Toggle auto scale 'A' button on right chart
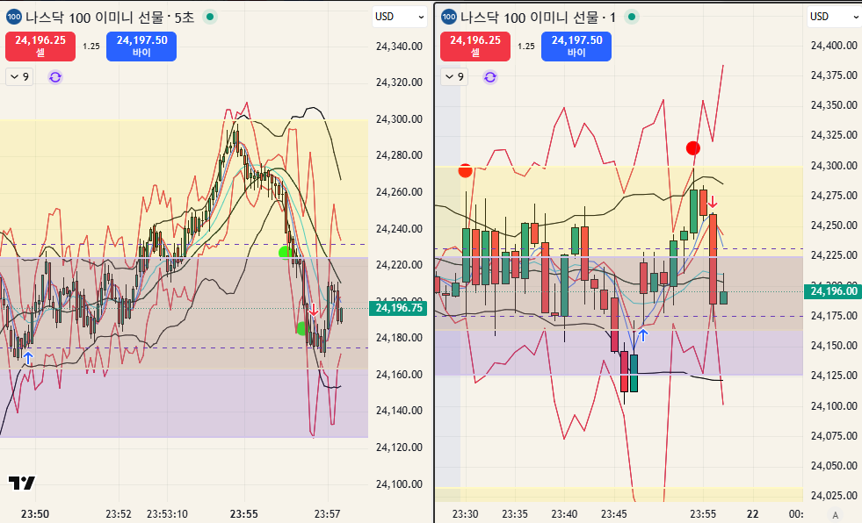Image resolution: width=862 pixels, height=523 pixels. (835, 515)
